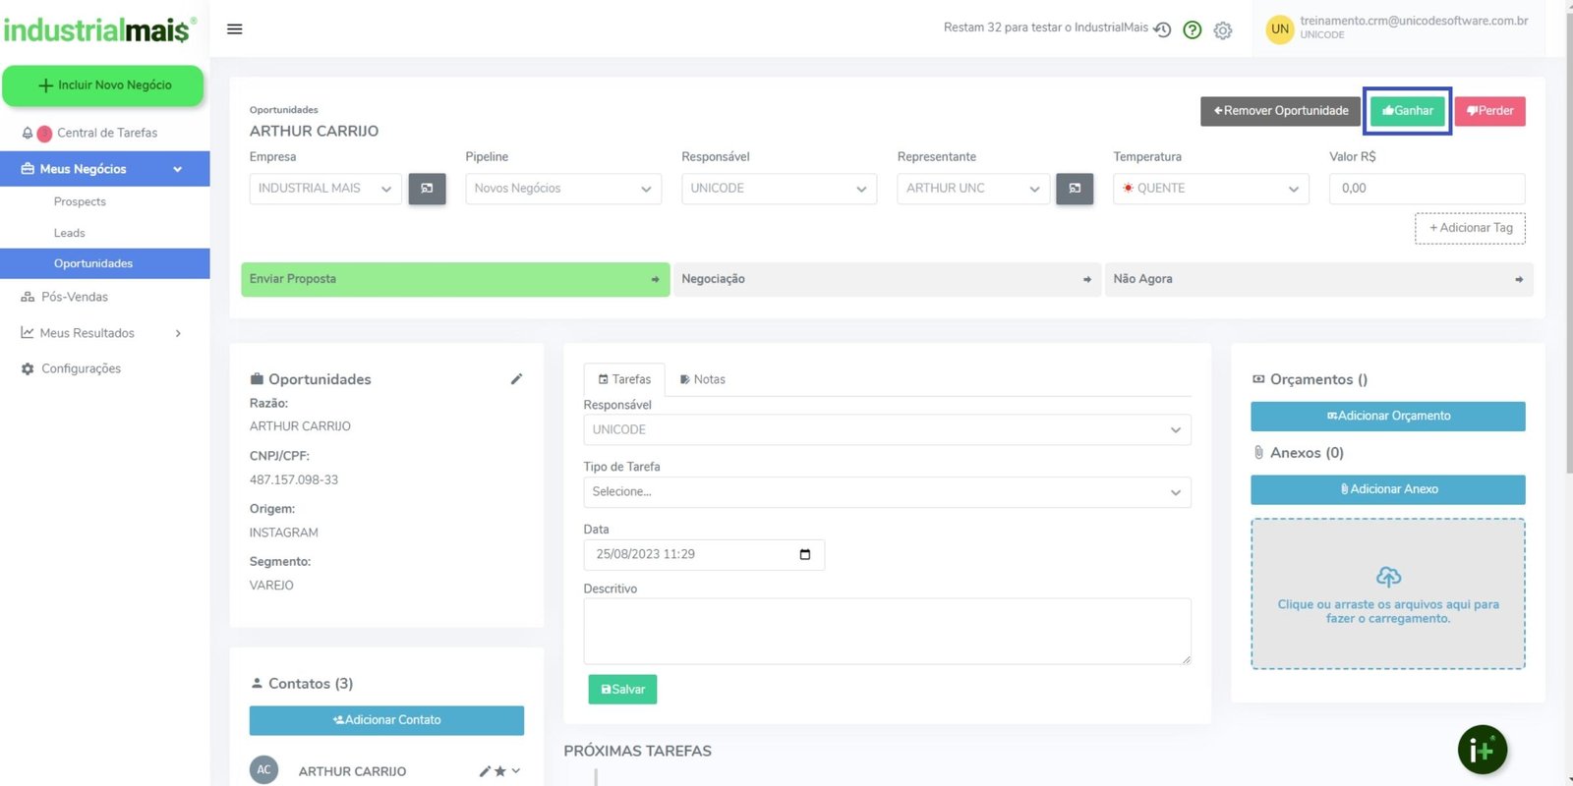
Task: Expand the Pipeline dropdown Novos Negócios
Action: [562, 189]
